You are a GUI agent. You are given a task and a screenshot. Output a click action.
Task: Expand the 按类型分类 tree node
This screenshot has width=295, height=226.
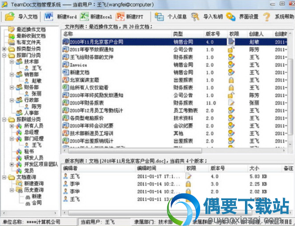4,49
